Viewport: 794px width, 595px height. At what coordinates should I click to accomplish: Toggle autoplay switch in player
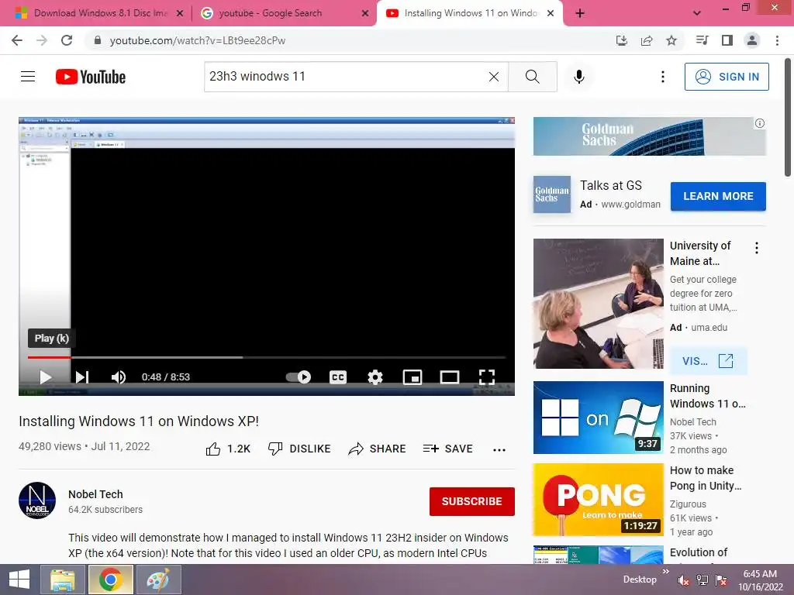(299, 377)
